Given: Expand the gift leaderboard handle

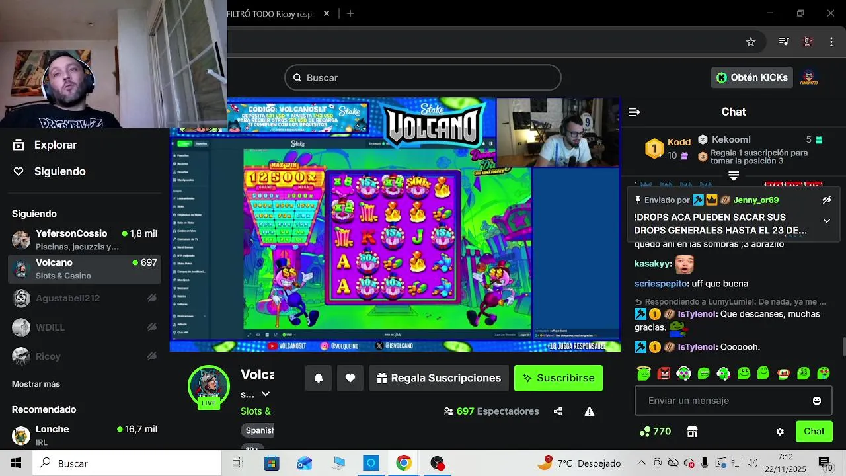Looking at the screenshot, I should [734, 176].
